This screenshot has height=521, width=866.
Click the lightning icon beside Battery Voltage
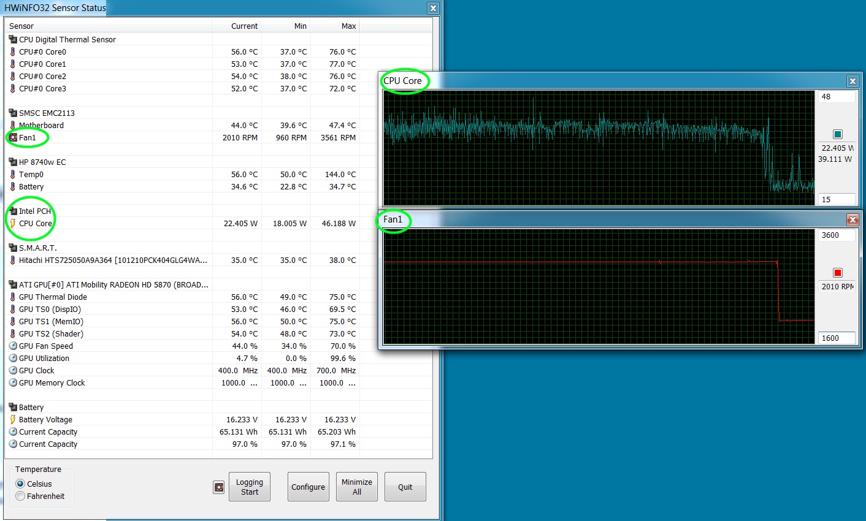pos(13,419)
